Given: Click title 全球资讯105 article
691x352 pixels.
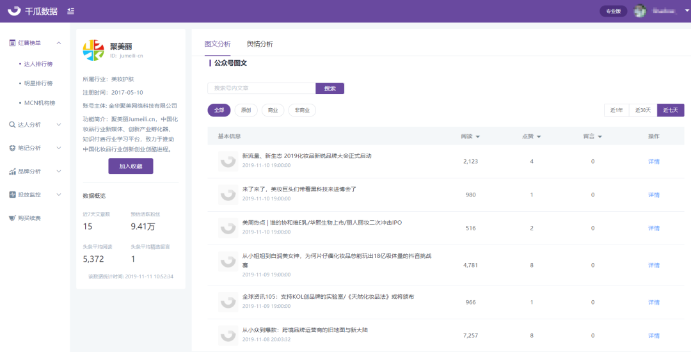Looking at the screenshot, I should 328,297.
